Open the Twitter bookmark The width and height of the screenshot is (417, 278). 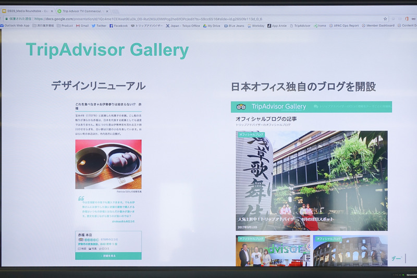coord(99,26)
